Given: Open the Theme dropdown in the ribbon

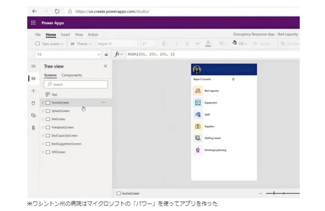Looking at the screenshot, I should (80, 44).
